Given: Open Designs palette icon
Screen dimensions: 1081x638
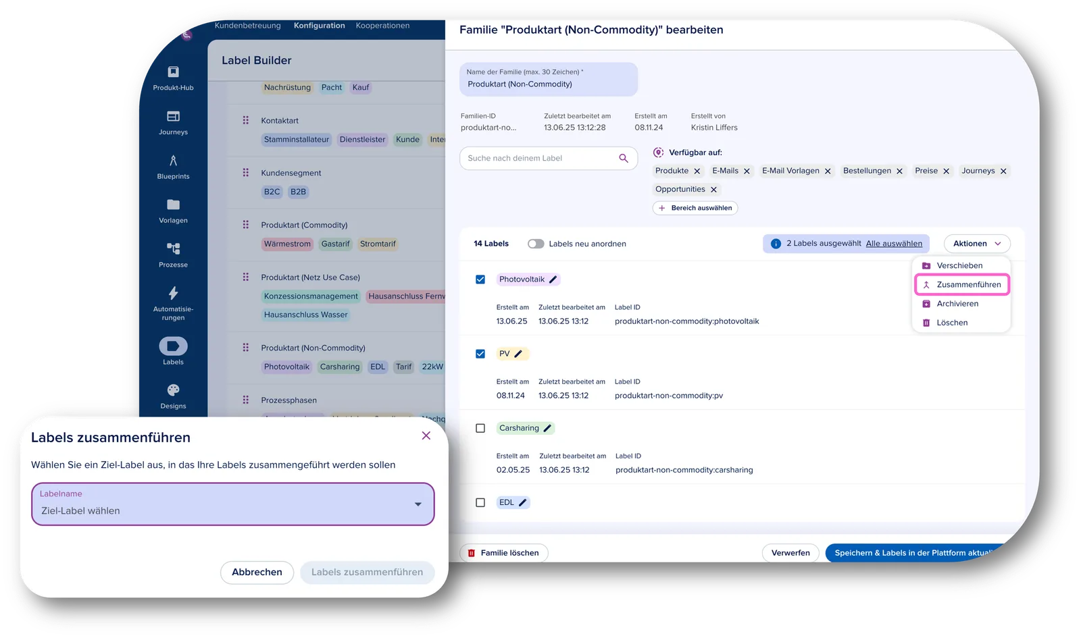Looking at the screenshot, I should point(173,390).
